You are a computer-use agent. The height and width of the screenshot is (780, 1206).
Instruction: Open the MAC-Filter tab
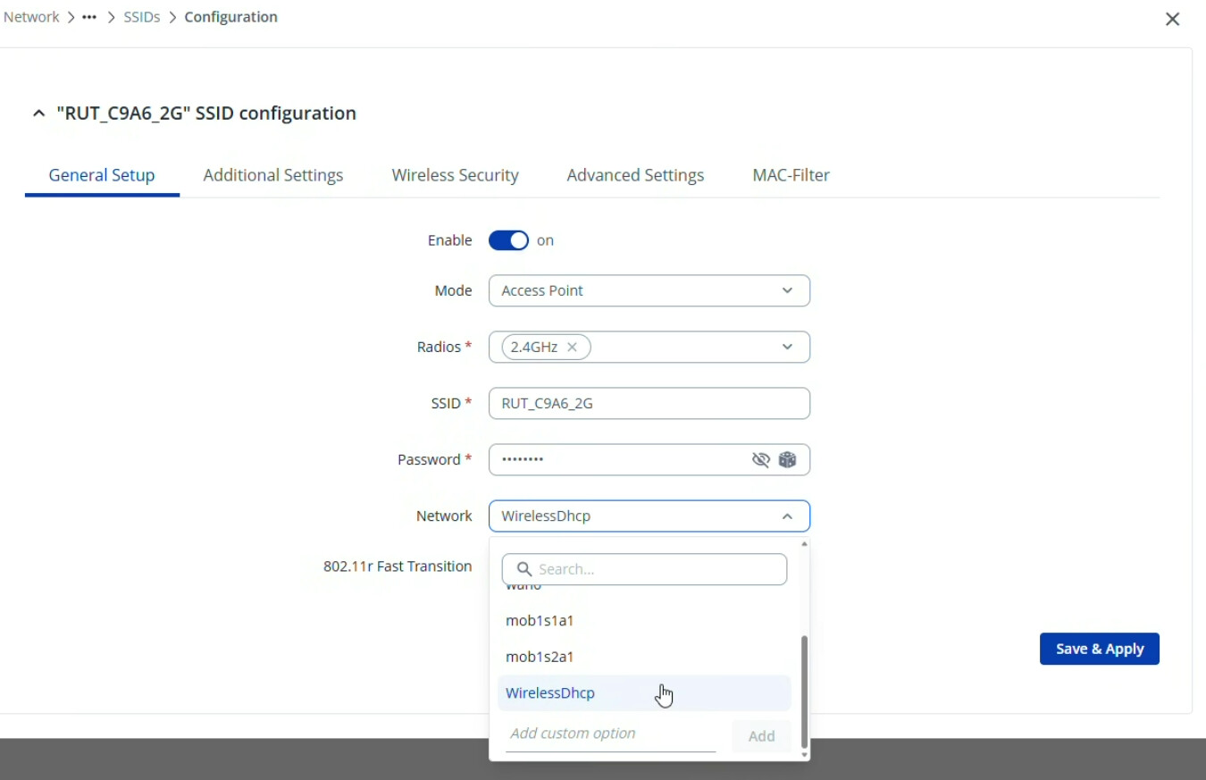click(791, 175)
